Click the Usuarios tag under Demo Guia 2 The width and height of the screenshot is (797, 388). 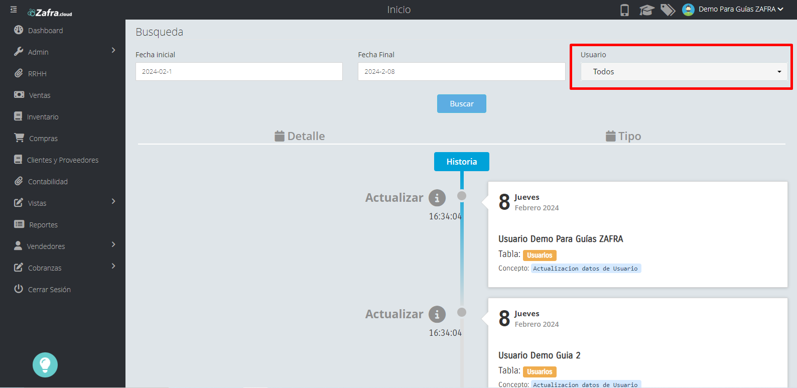[540, 372]
